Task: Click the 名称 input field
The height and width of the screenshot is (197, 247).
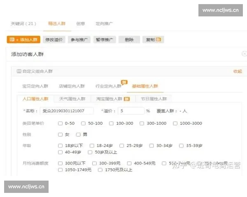Action: click(67, 111)
